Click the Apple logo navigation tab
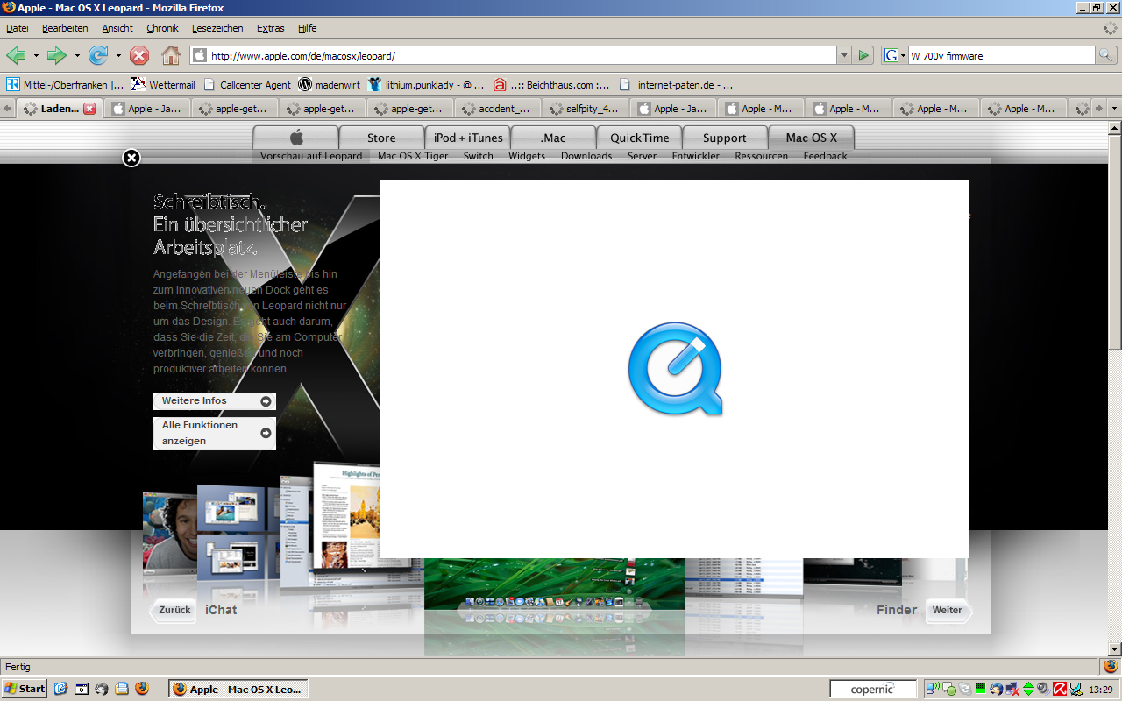This screenshot has height=701, width=1122. pyautogui.click(x=296, y=138)
